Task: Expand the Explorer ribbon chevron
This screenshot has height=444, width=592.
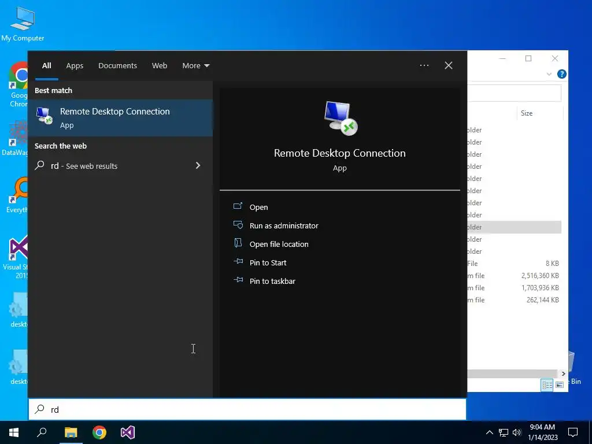Action: [x=549, y=74]
